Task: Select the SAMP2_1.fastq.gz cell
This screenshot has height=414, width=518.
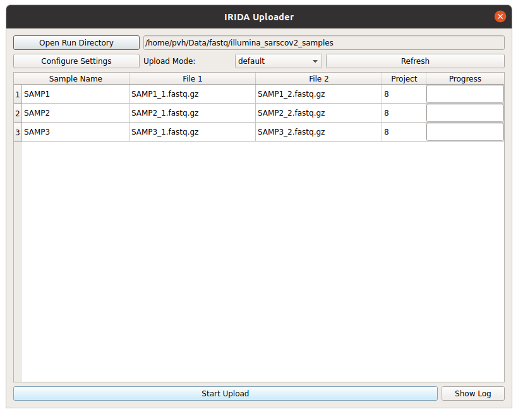Action: click(192, 113)
